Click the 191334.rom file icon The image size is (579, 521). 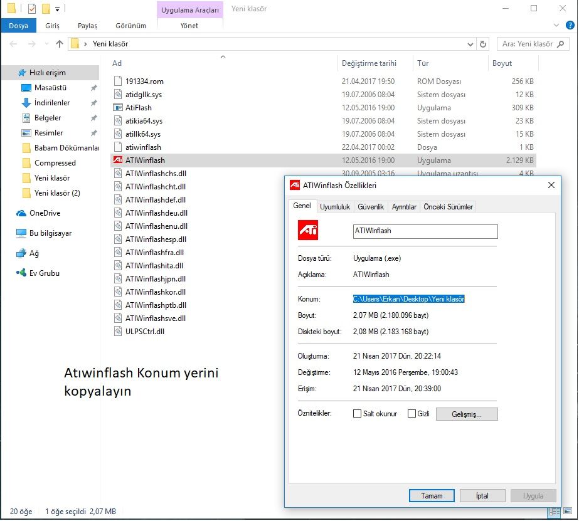point(118,81)
